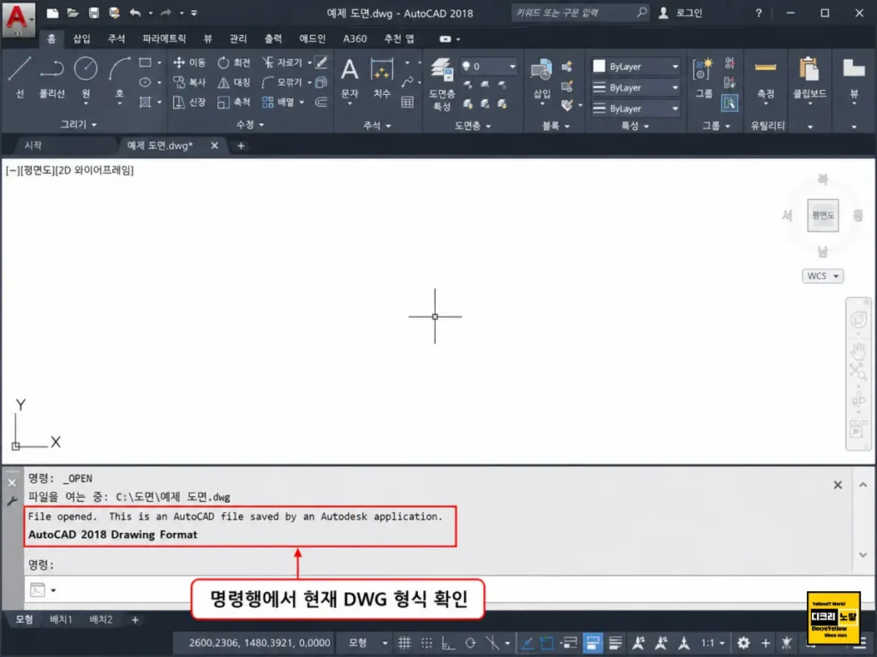Close the 예제 도면.dwg file tab

(214, 145)
